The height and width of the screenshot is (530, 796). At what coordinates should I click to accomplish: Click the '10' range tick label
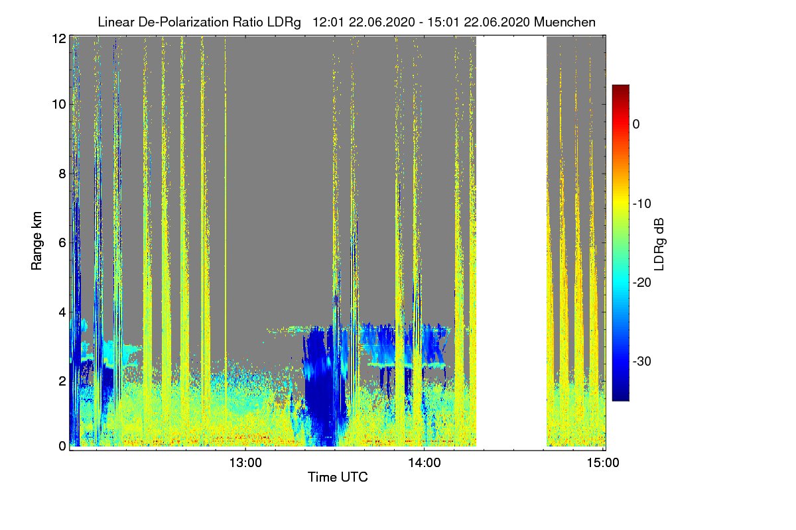(x=58, y=105)
